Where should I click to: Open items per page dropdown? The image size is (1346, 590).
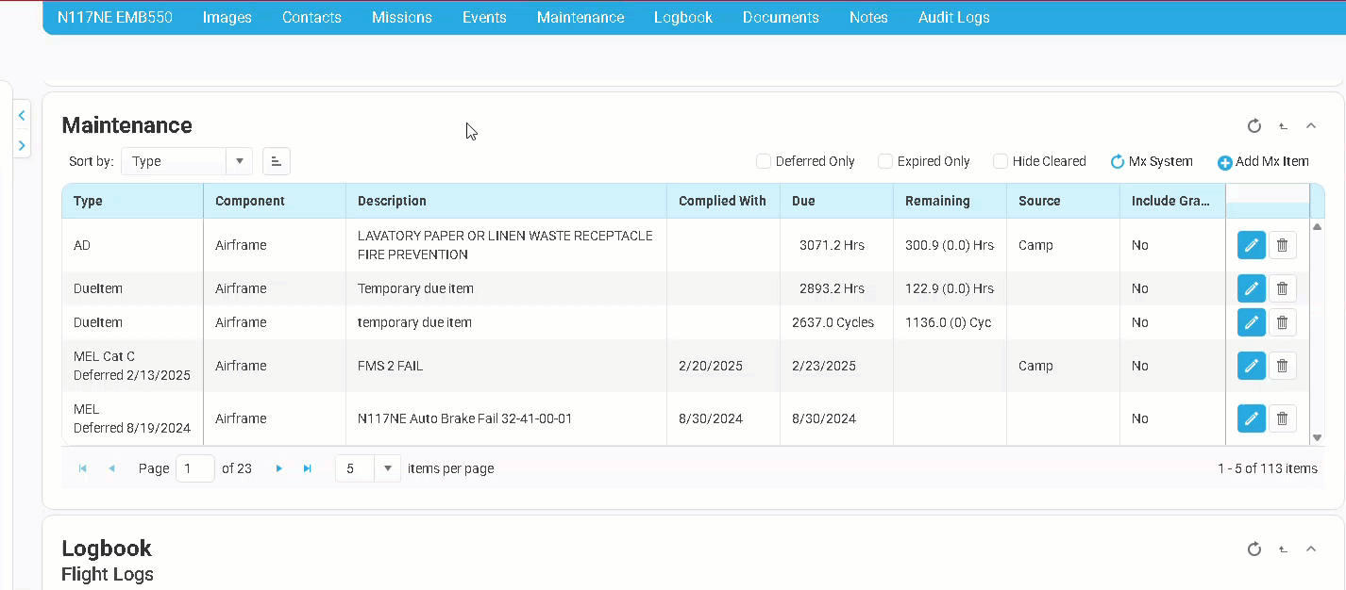click(x=387, y=468)
